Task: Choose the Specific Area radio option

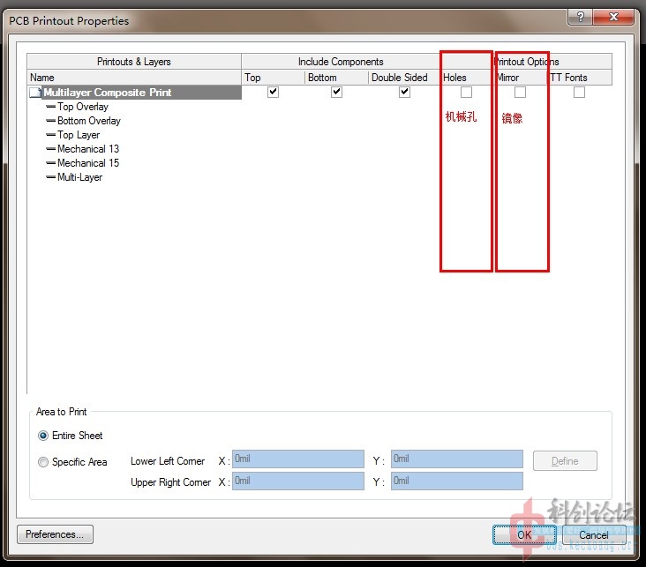Action: (x=43, y=462)
